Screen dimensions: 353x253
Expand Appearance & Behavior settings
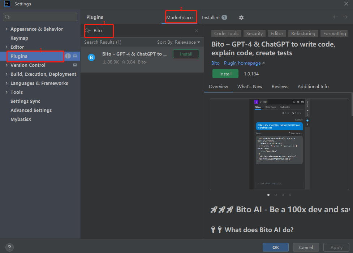(x=6, y=29)
